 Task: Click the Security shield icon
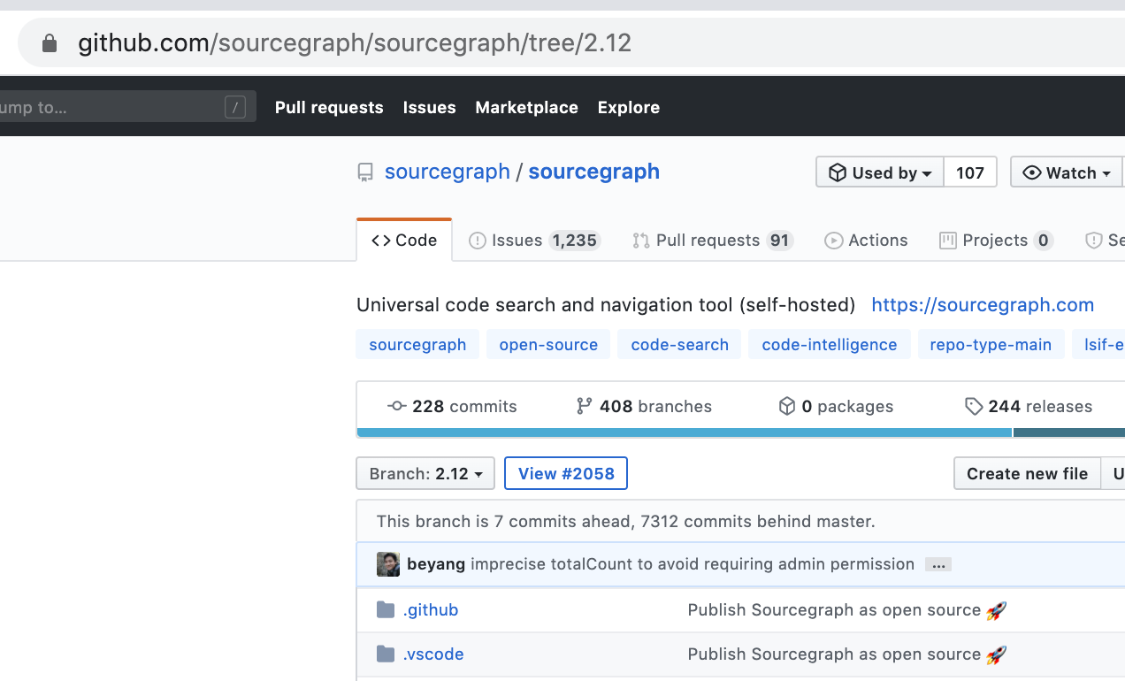tap(1094, 241)
